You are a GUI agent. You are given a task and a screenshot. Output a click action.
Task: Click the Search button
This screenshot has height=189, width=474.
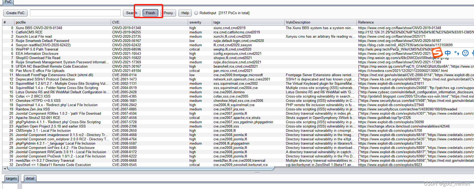[132, 13]
